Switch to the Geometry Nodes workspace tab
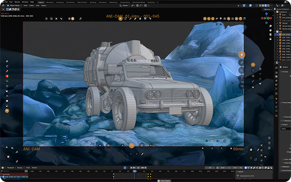The image size is (291, 182). [139, 2]
